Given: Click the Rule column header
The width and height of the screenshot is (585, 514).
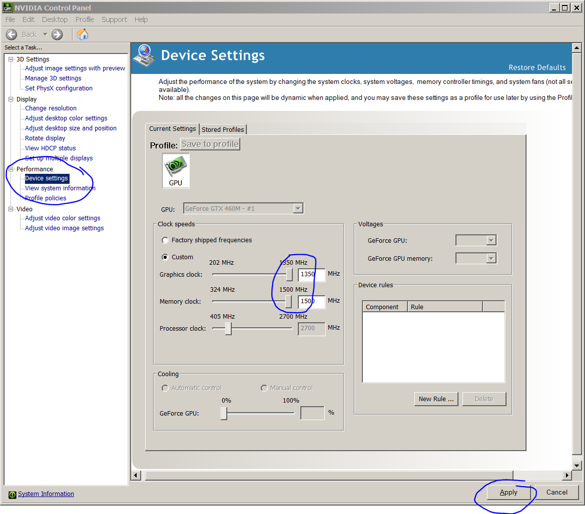Looking at the screenshot, I should pos(445,307).
